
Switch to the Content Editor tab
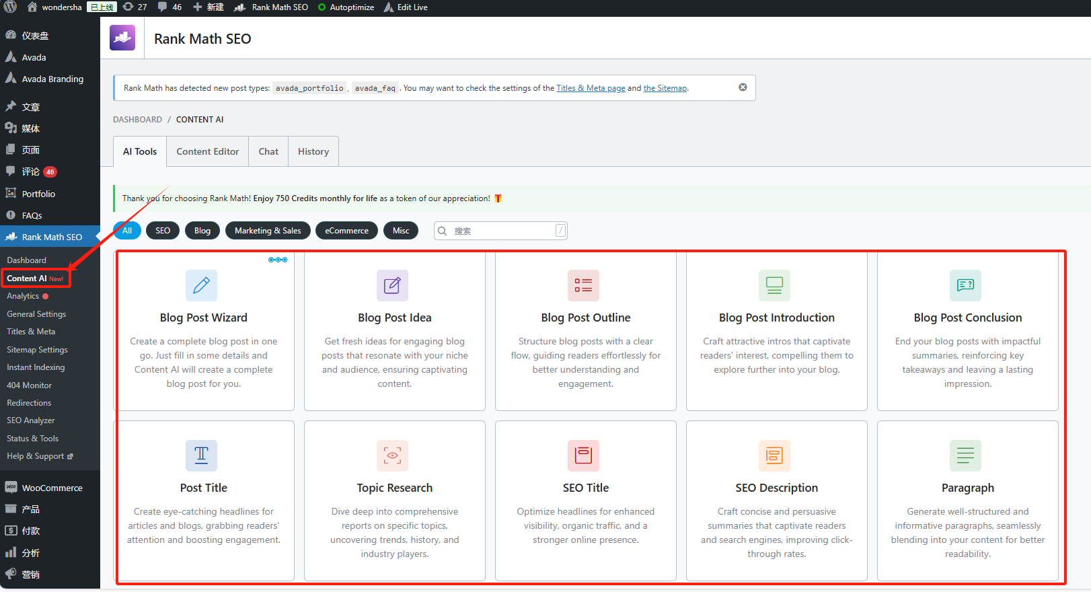click(x=207, y=152)
